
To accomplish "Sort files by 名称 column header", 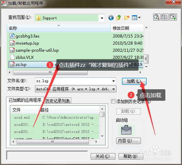I will tap(59, 28).
